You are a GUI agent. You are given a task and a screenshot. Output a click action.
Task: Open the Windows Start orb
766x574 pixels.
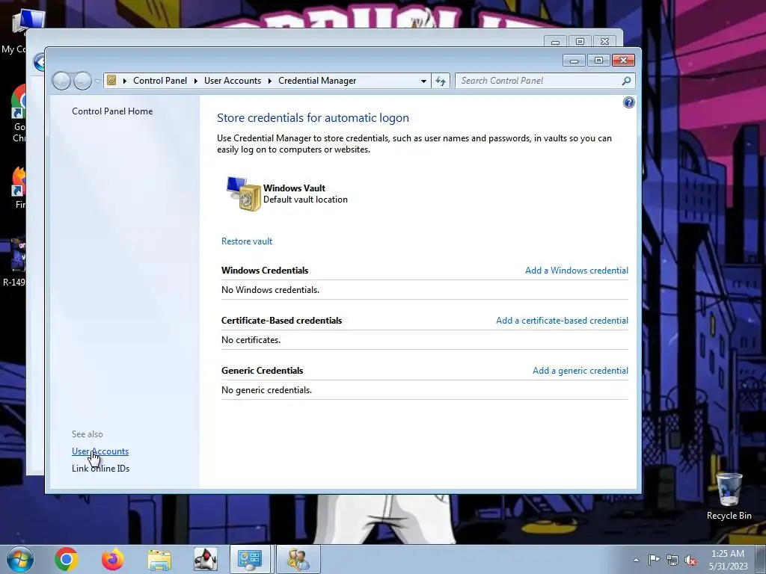[20, 559]
